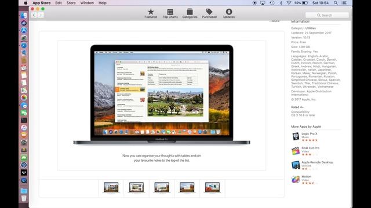This screenshot has height=208, width=371.
Task: Open Safari from the Dock
Action: tap(24, 45)
